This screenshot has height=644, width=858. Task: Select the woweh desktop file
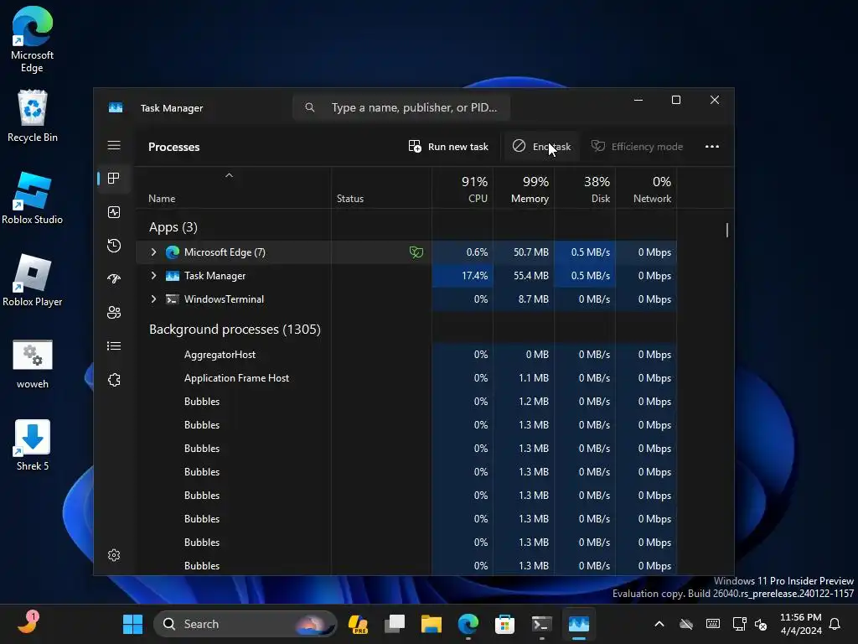[x=33, y=364]
